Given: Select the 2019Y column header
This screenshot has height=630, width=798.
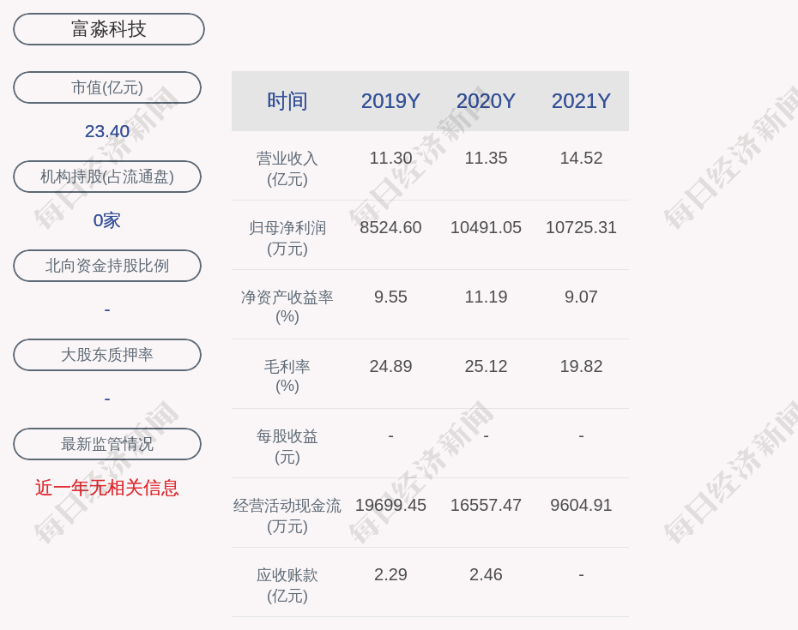Looking at the screenshot, I should (390, 101).
